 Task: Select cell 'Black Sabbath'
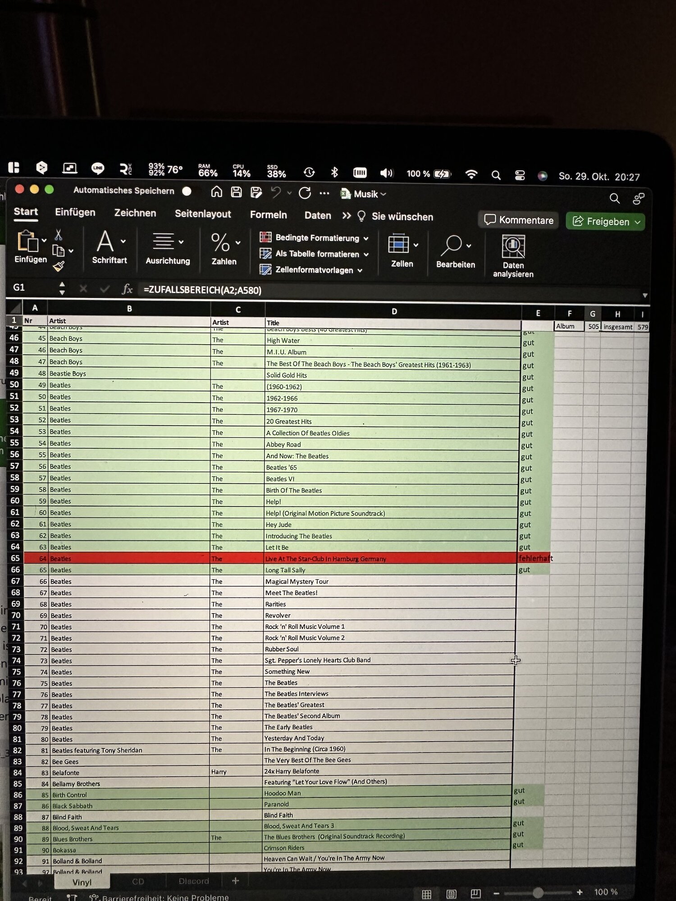[130, 806]
